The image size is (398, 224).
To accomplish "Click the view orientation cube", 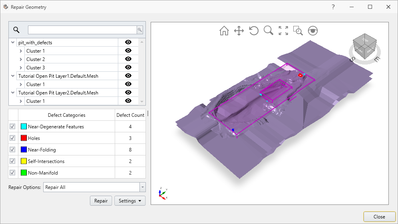I will (x=365, y=47).
